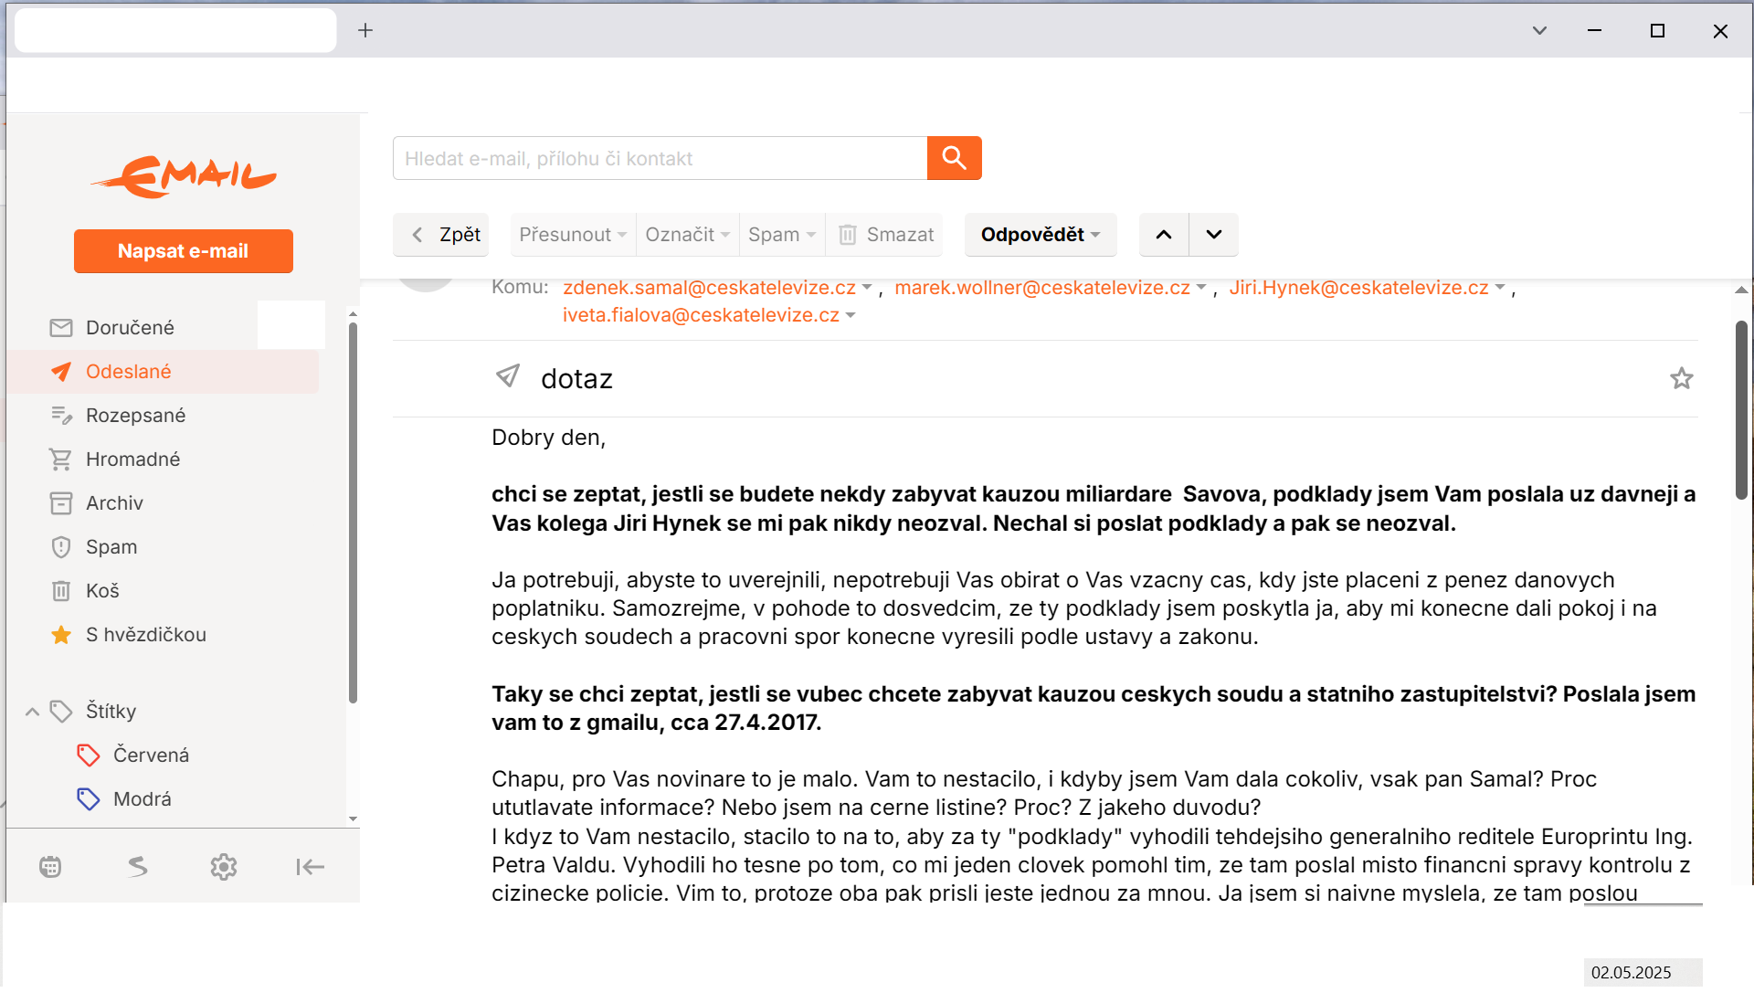Viewport: 1754px width, 993px height.
Task: Expand the dropdown arrow after marek.wollner address
Action: pyautogui.click(x=1201, y=287)
